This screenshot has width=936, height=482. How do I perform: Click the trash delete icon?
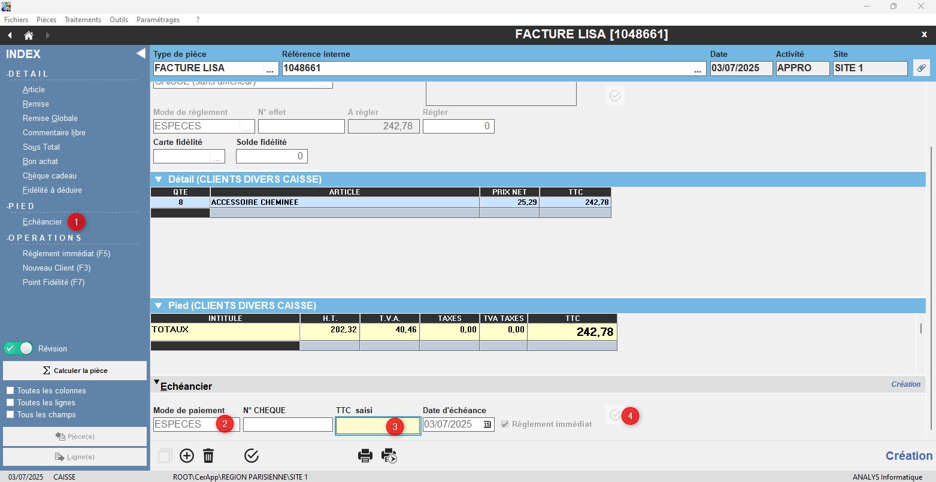click(208, 456)
